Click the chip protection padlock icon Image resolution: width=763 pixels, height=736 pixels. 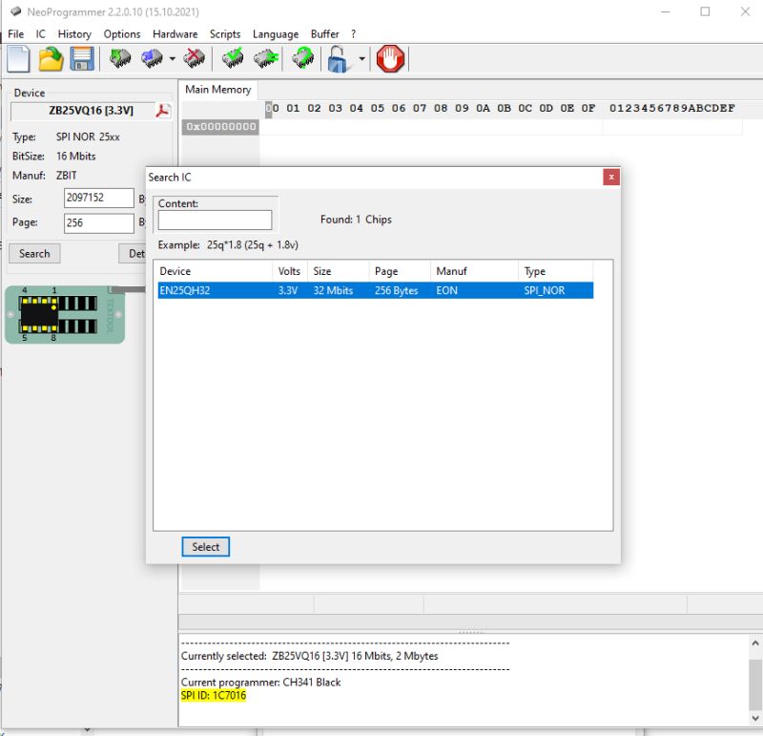(337, 58)
